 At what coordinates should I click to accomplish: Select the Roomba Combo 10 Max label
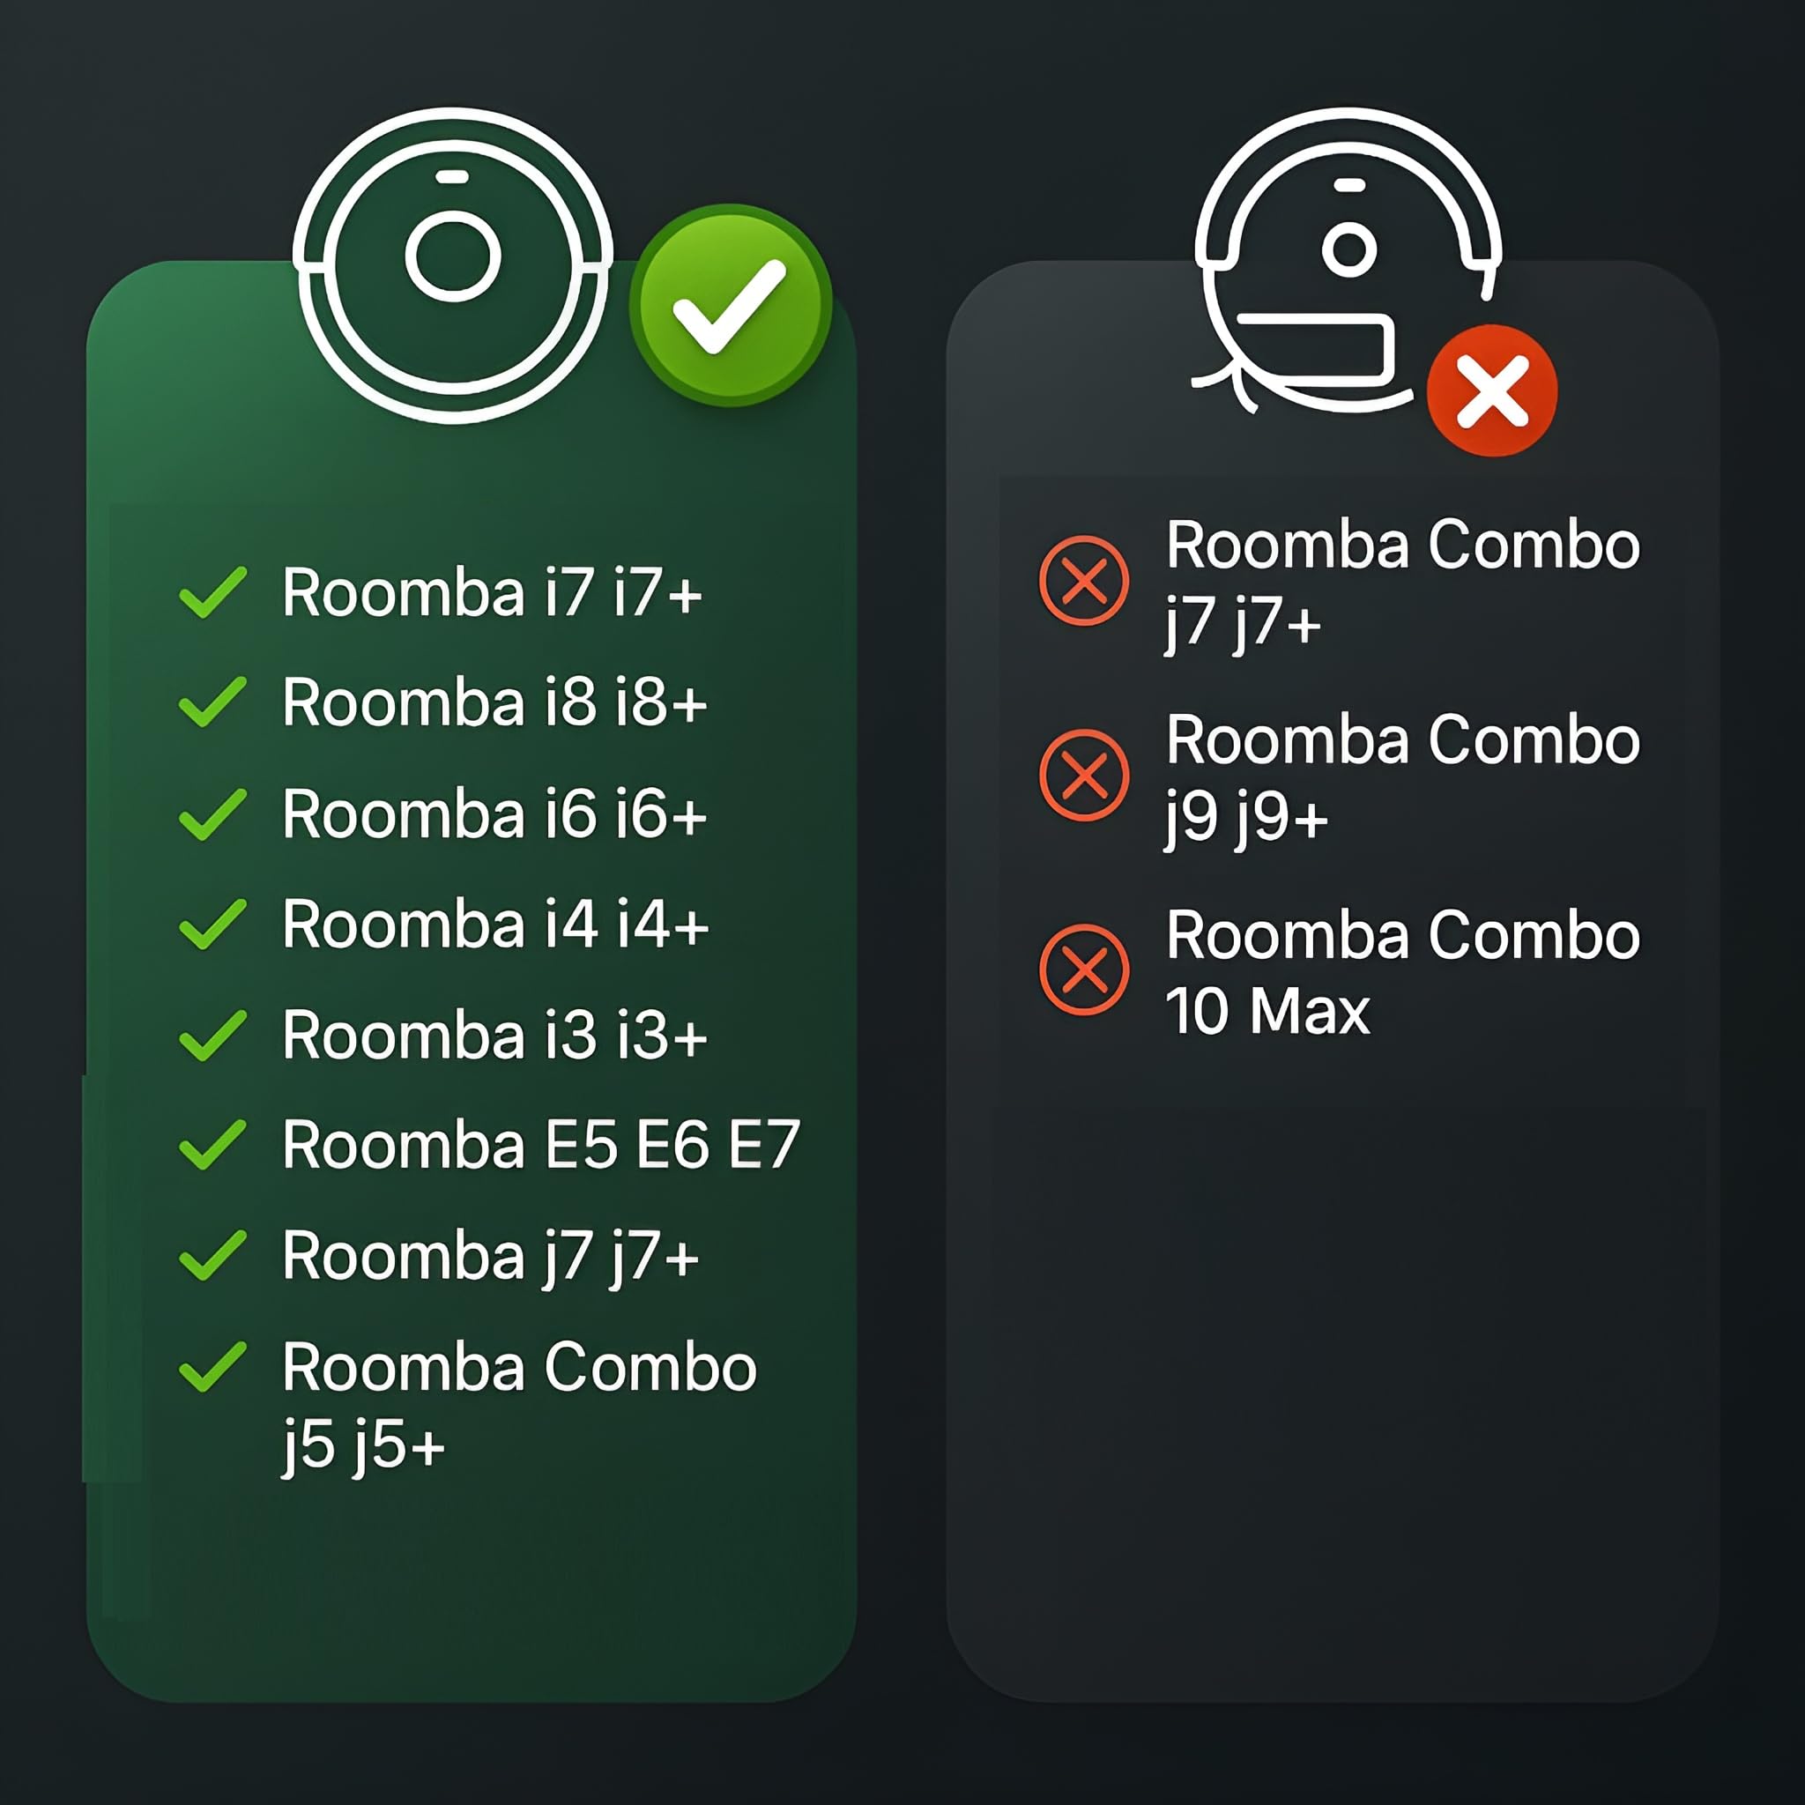pyautogui.click(x=1402, y=971)
